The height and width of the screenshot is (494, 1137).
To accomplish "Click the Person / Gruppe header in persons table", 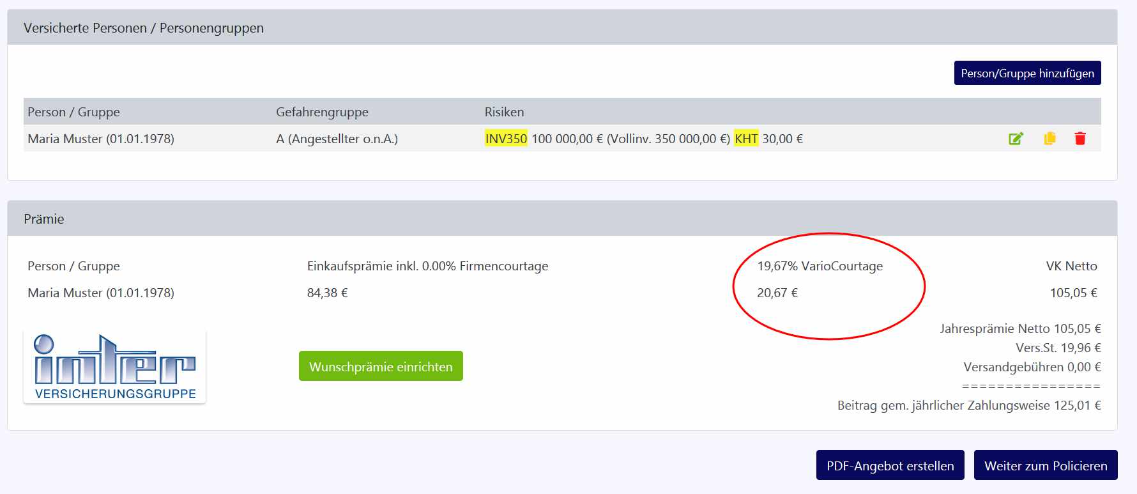I will tap(73, 112).
